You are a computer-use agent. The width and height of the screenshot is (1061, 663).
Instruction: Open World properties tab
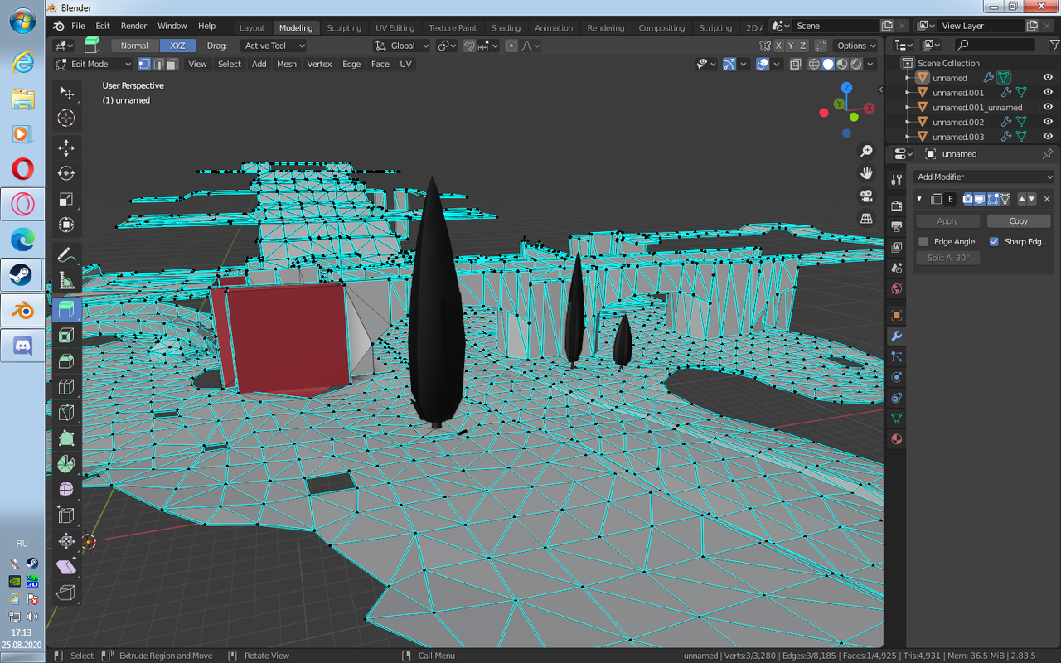[x=896, y=289]
